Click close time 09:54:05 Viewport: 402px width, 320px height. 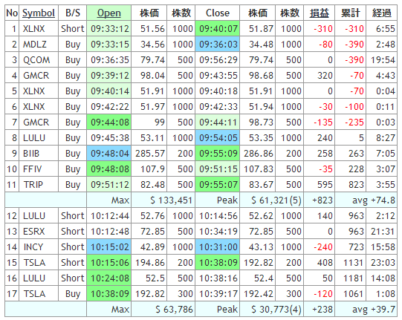[218, 138]
